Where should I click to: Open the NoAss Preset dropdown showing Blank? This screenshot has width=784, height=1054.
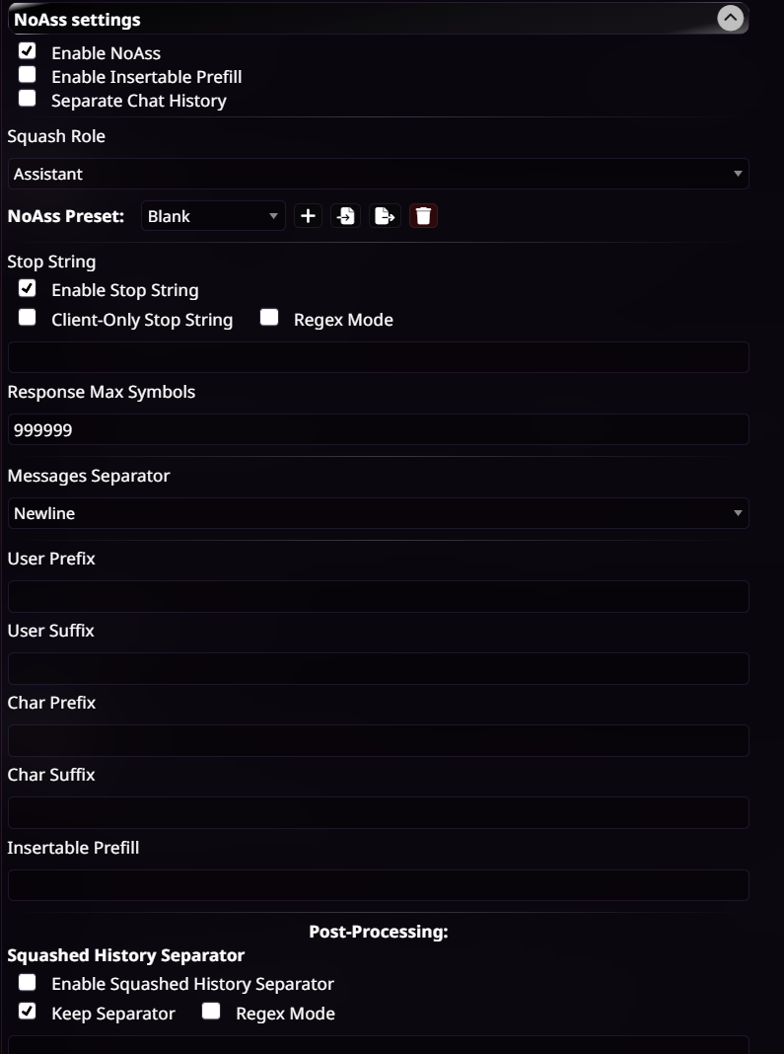click(213, 216)
